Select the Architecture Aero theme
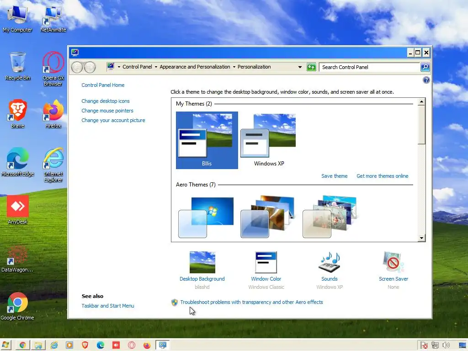 [268, 217]
